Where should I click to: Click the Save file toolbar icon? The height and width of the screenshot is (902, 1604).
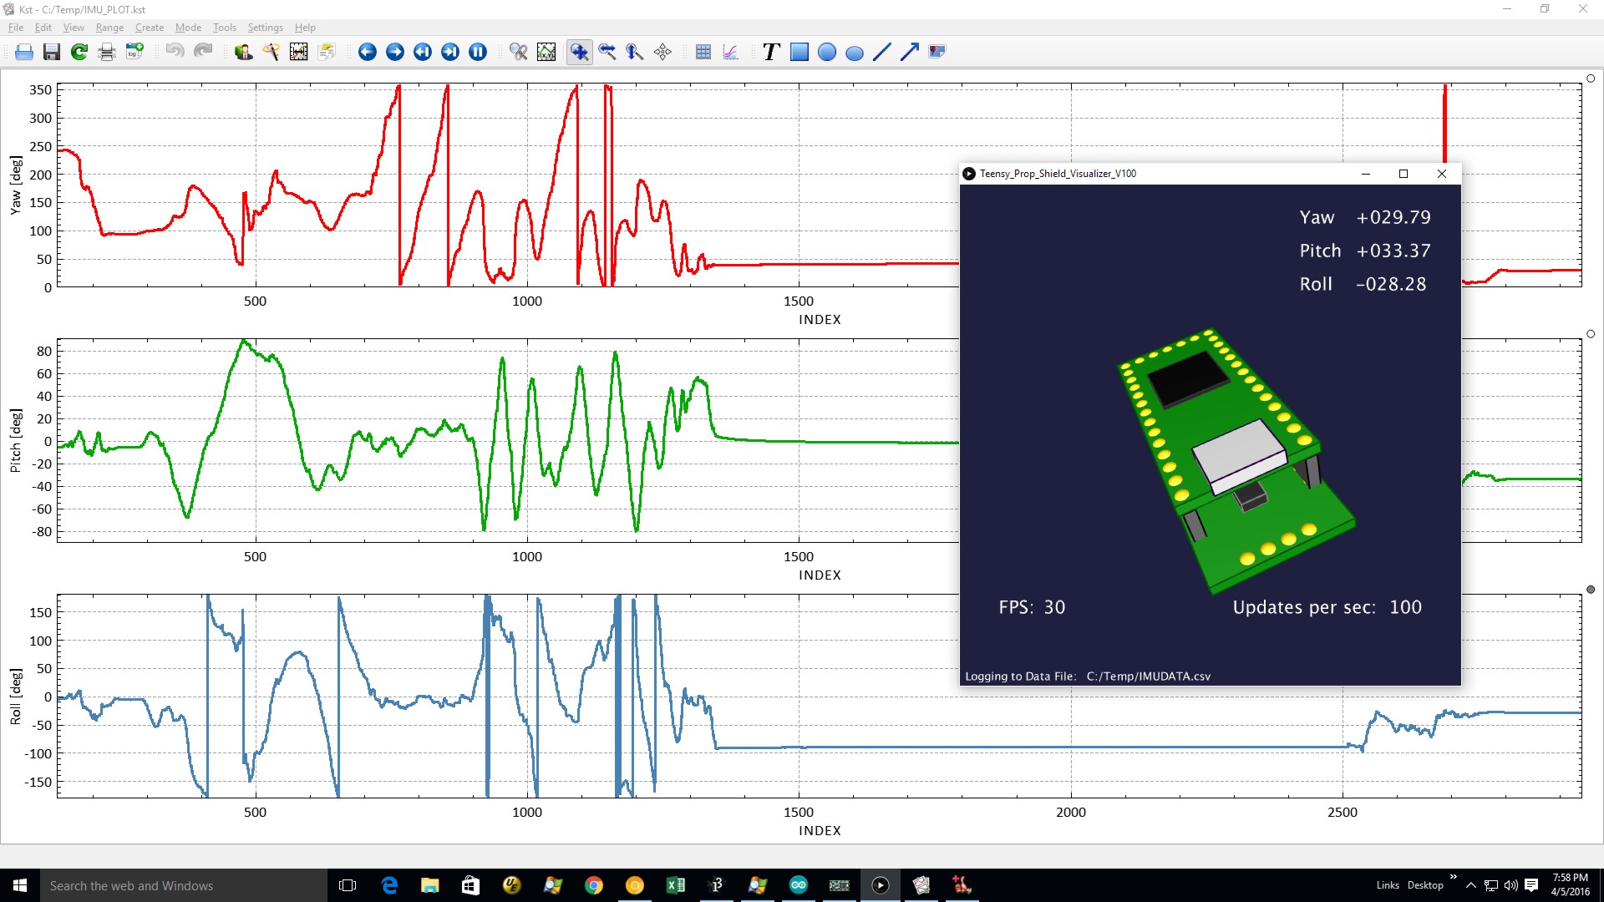click(52, 52)
